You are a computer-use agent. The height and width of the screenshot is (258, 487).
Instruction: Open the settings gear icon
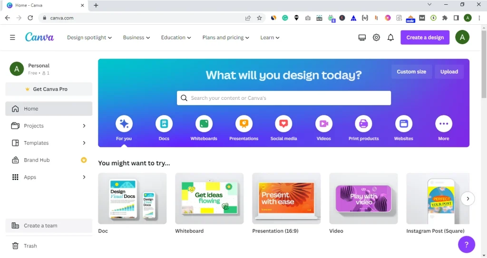(376, 38)
